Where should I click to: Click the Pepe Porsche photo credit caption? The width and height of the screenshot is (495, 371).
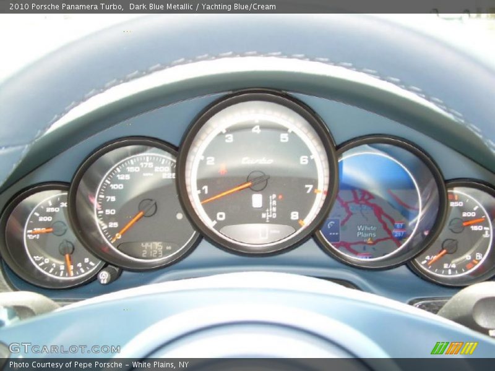click(x=99, y=365)
